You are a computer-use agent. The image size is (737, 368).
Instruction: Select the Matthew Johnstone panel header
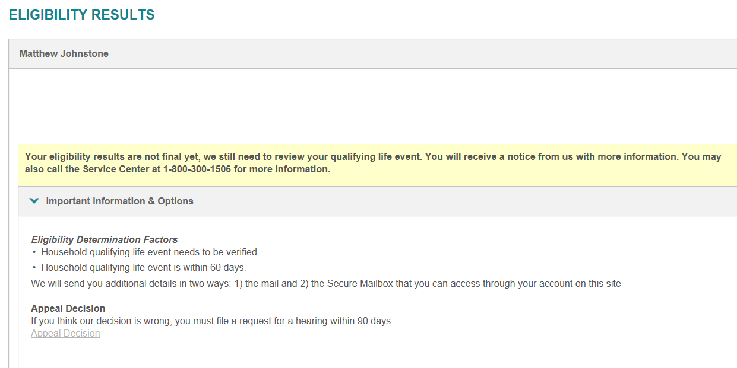click(373, 53)
